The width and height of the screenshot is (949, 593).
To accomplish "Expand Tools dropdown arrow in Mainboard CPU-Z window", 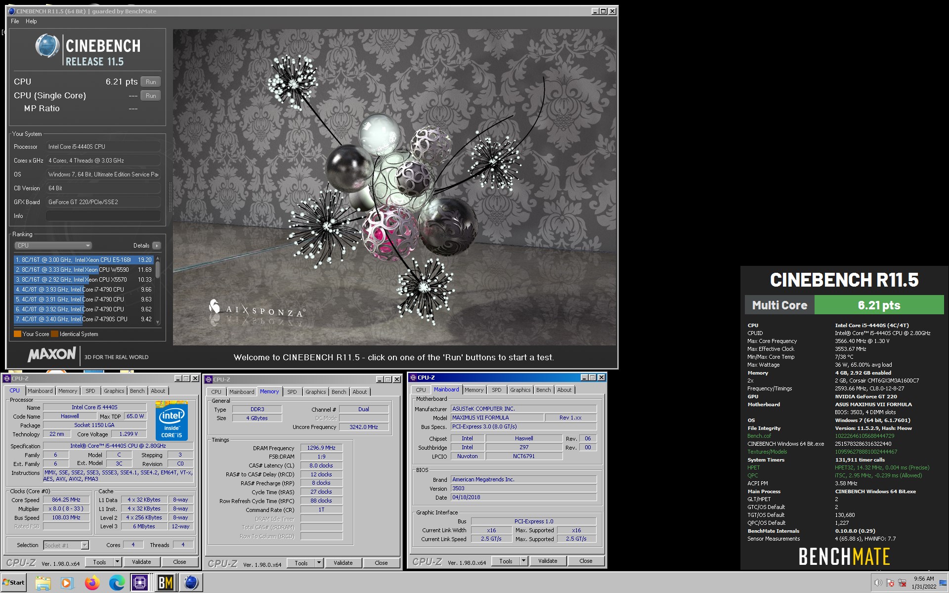I will click(x=523, y=561).
